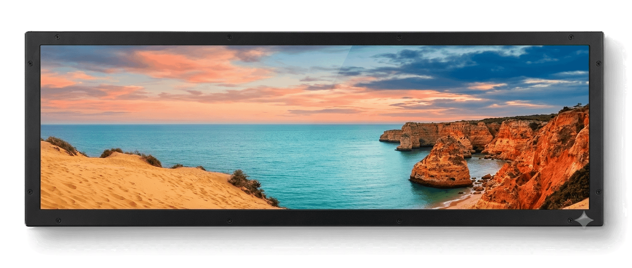Image resolution: width=632 pixels, height=268 pixels.
Task: Click the bottom-left corner screw on the frame
Action: coord(58,221)
